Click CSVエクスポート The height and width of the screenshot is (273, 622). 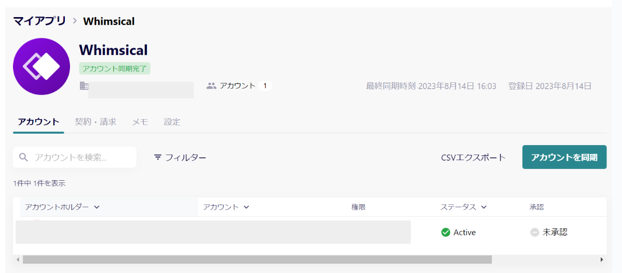(x=473, y=157)
